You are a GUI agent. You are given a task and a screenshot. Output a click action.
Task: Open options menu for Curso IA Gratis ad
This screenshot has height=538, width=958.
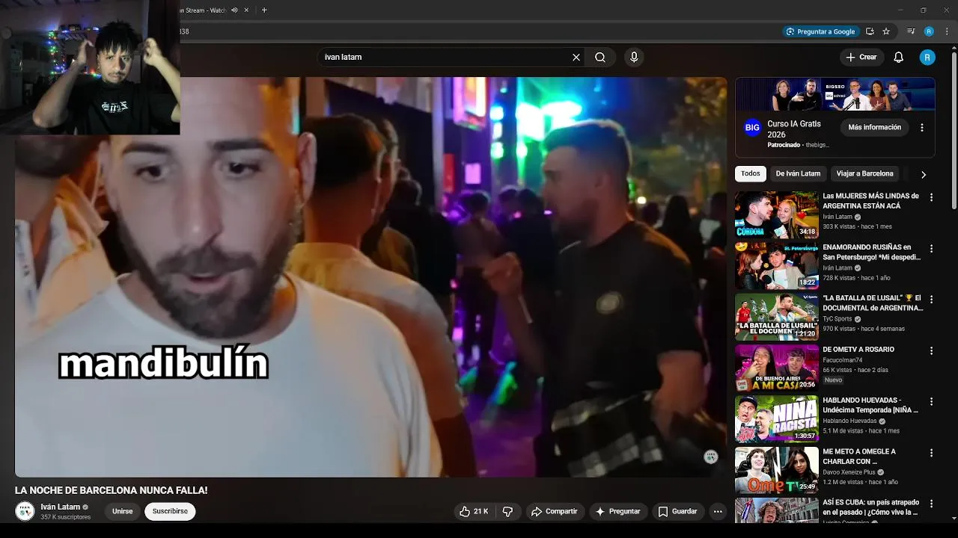pos(922,128)
